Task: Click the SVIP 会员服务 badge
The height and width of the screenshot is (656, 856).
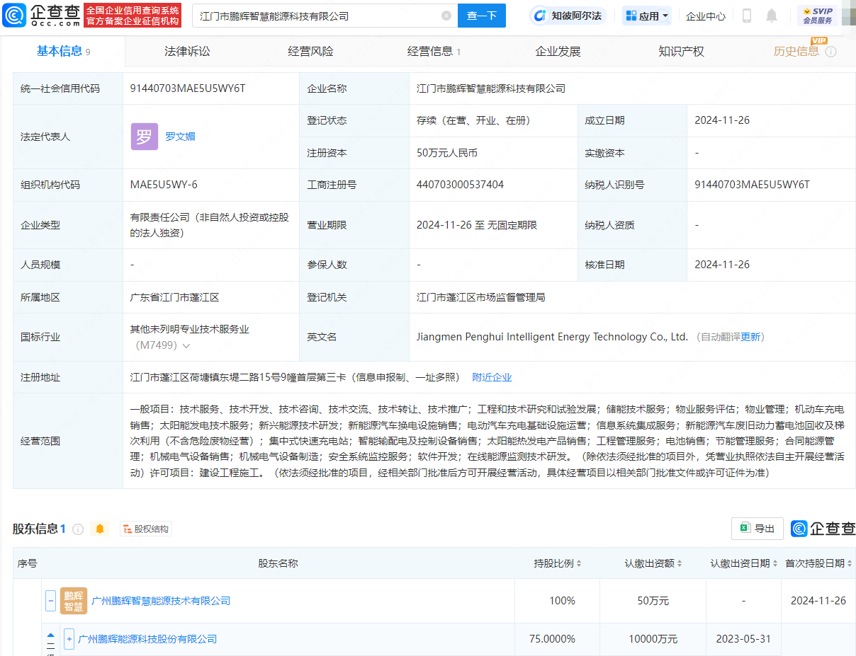Action: pyautogui.click(x=818, y=16)
